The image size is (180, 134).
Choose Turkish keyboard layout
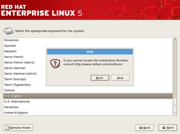88,91
